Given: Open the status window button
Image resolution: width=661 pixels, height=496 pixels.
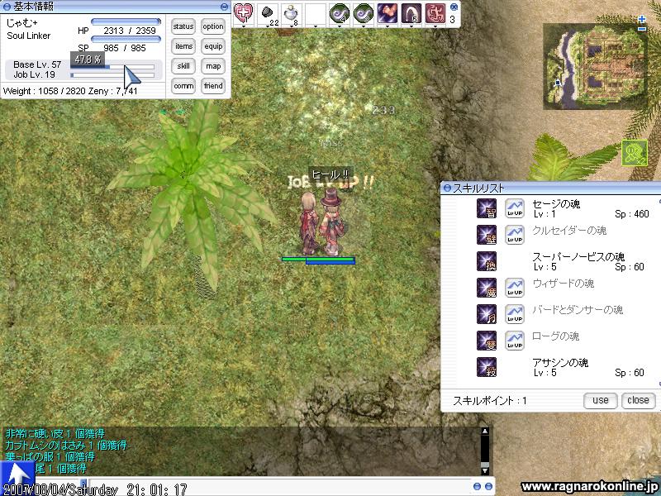Looking at the screenshot, I should [x=183, y=26].
